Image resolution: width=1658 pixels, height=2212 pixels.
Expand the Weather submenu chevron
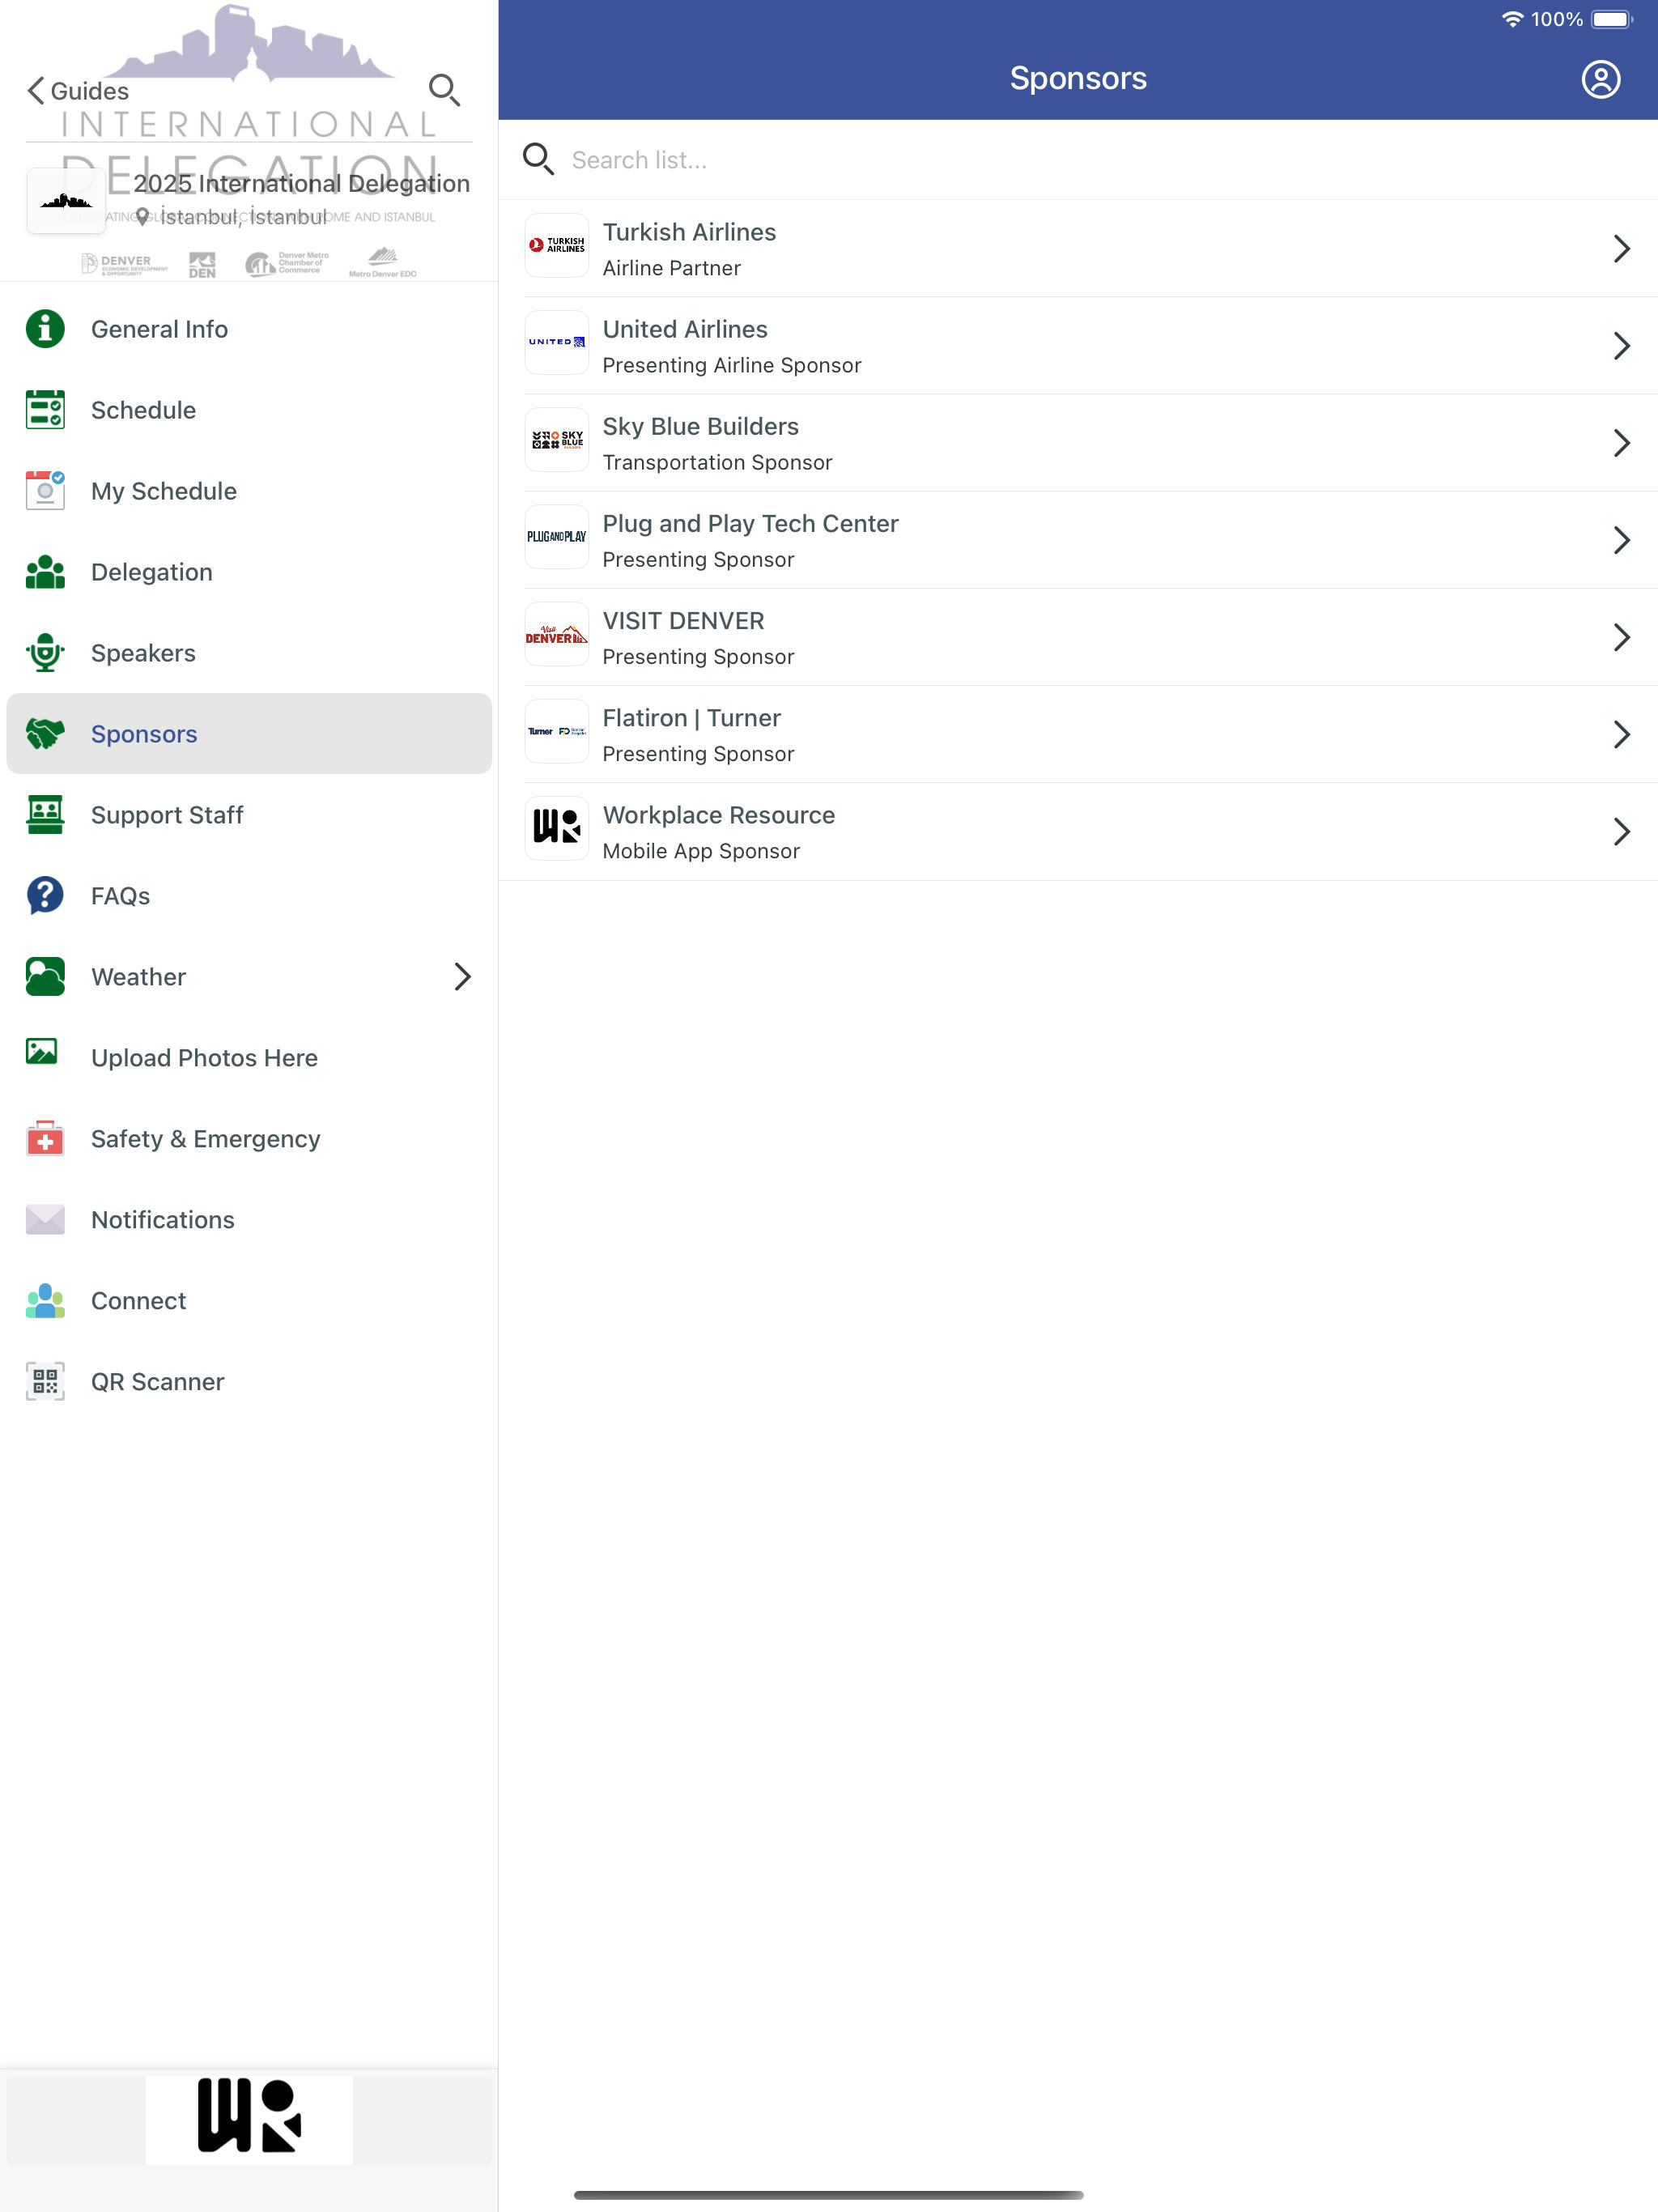(462, 977)
